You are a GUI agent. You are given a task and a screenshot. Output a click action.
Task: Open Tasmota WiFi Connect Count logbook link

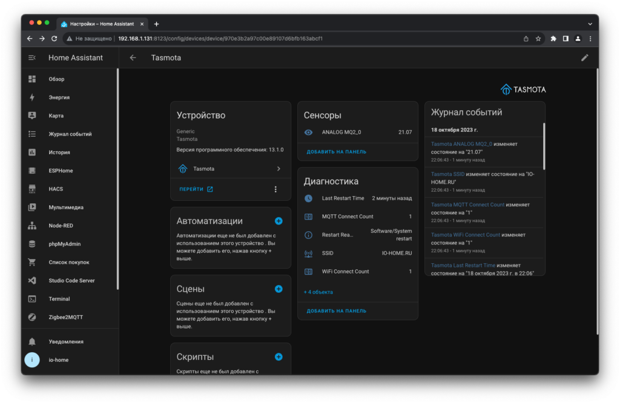[x=466, y=235]
